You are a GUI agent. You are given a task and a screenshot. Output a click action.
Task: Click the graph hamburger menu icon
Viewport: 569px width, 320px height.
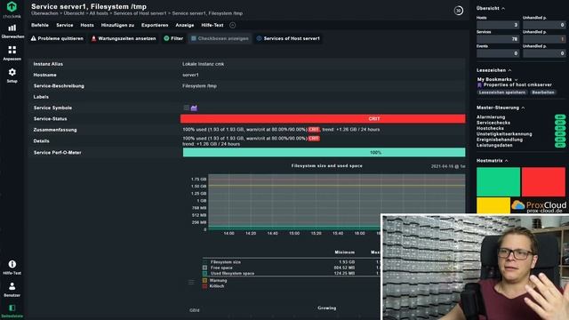point(191,282)
